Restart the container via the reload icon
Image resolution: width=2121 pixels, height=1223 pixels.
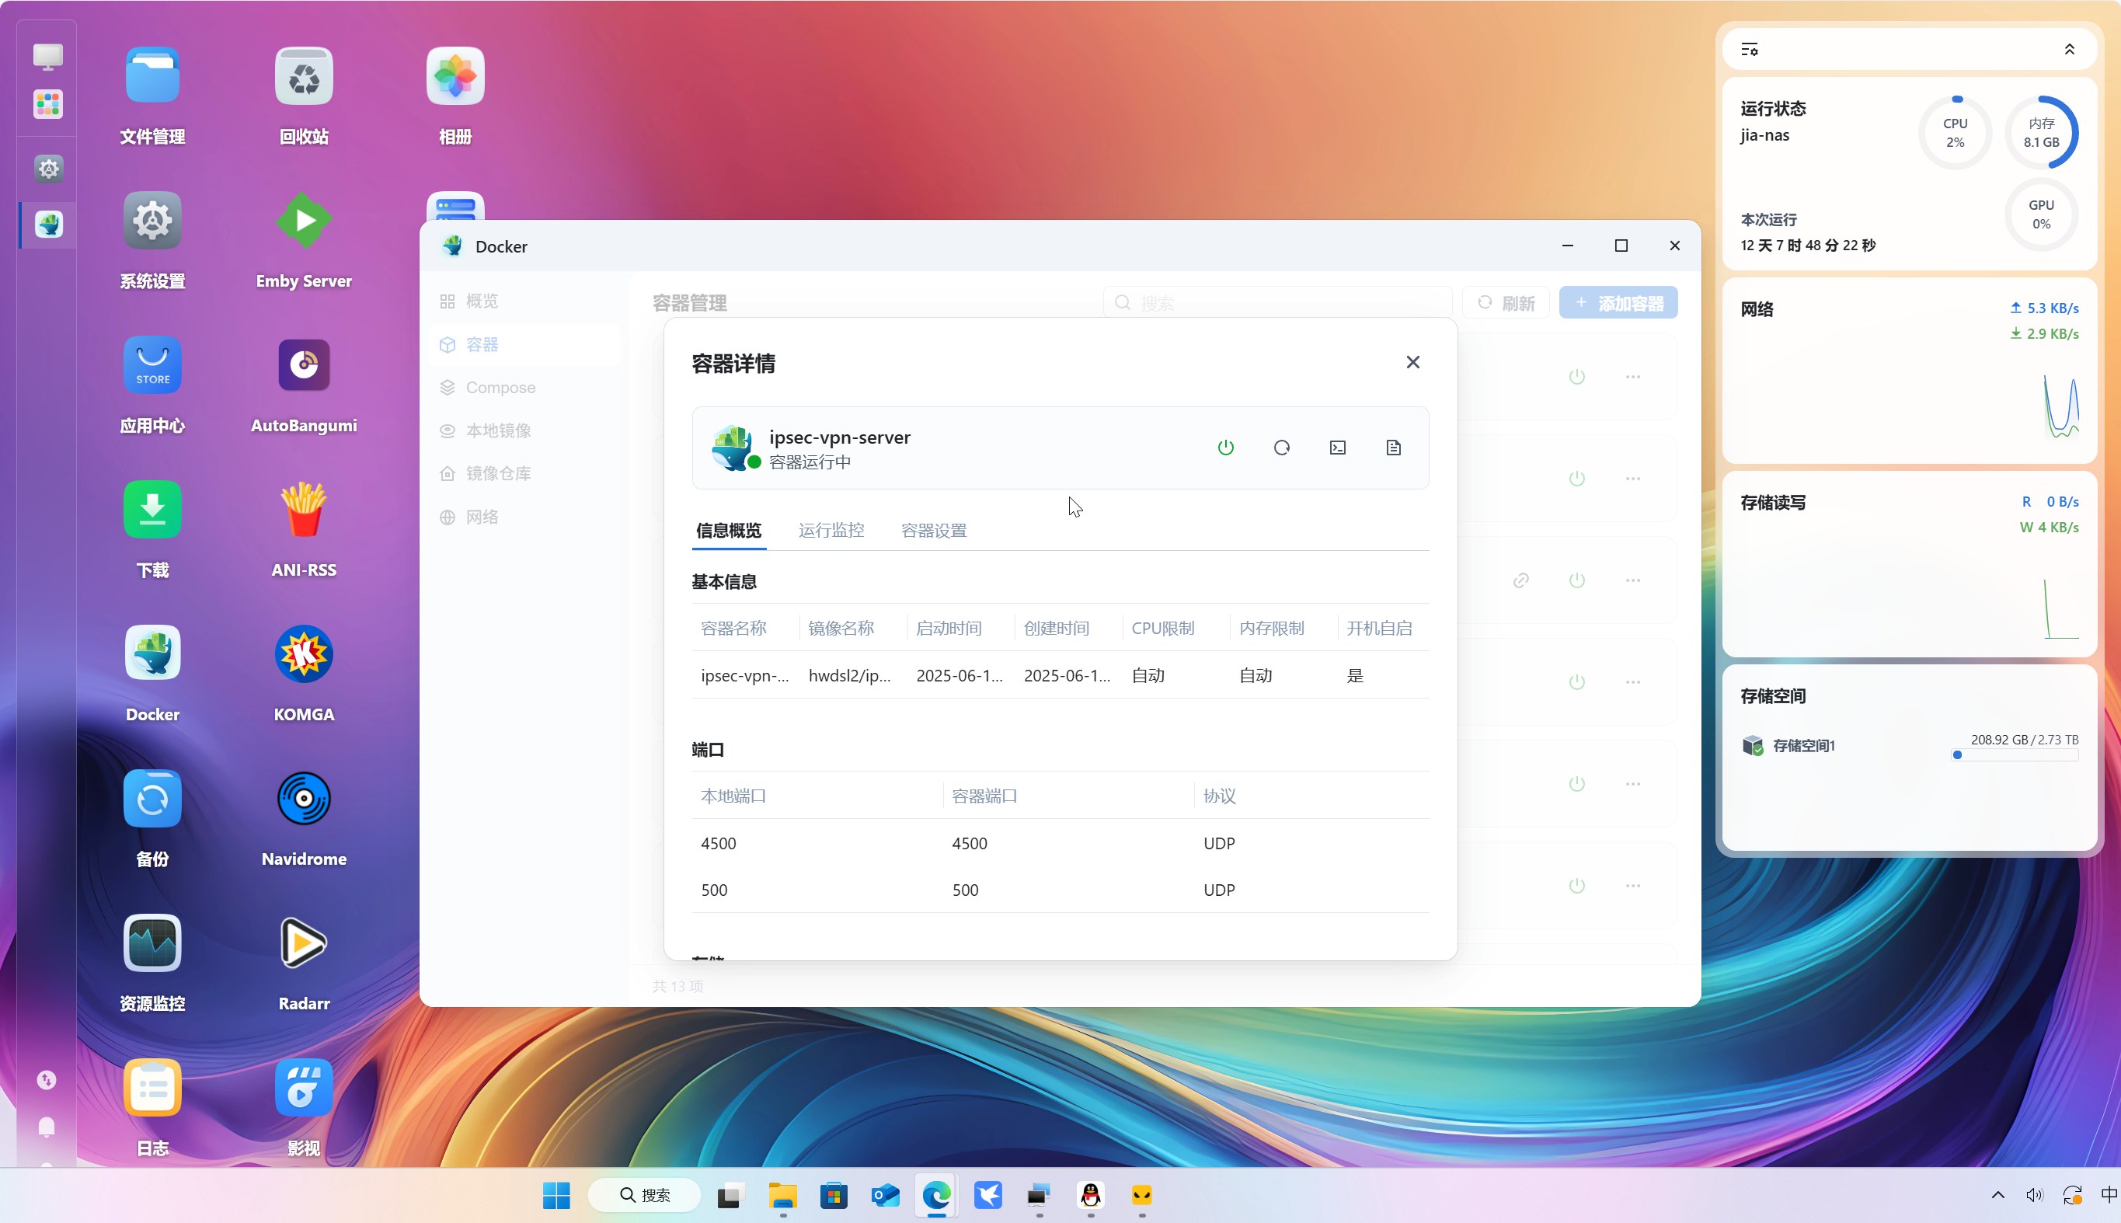(1281, 448)
